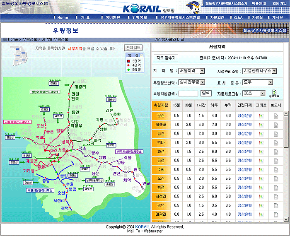The width and height of the screenshot is (290, 236).
Task: Open graph icon for 화전 row
Action: click(x=261, y=152)
